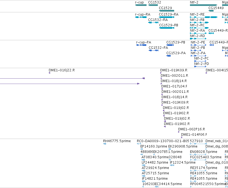Open the DME1-002P16.R feature label
The height and width of the screenshot is (188, 228).
[x=192, y=129]
